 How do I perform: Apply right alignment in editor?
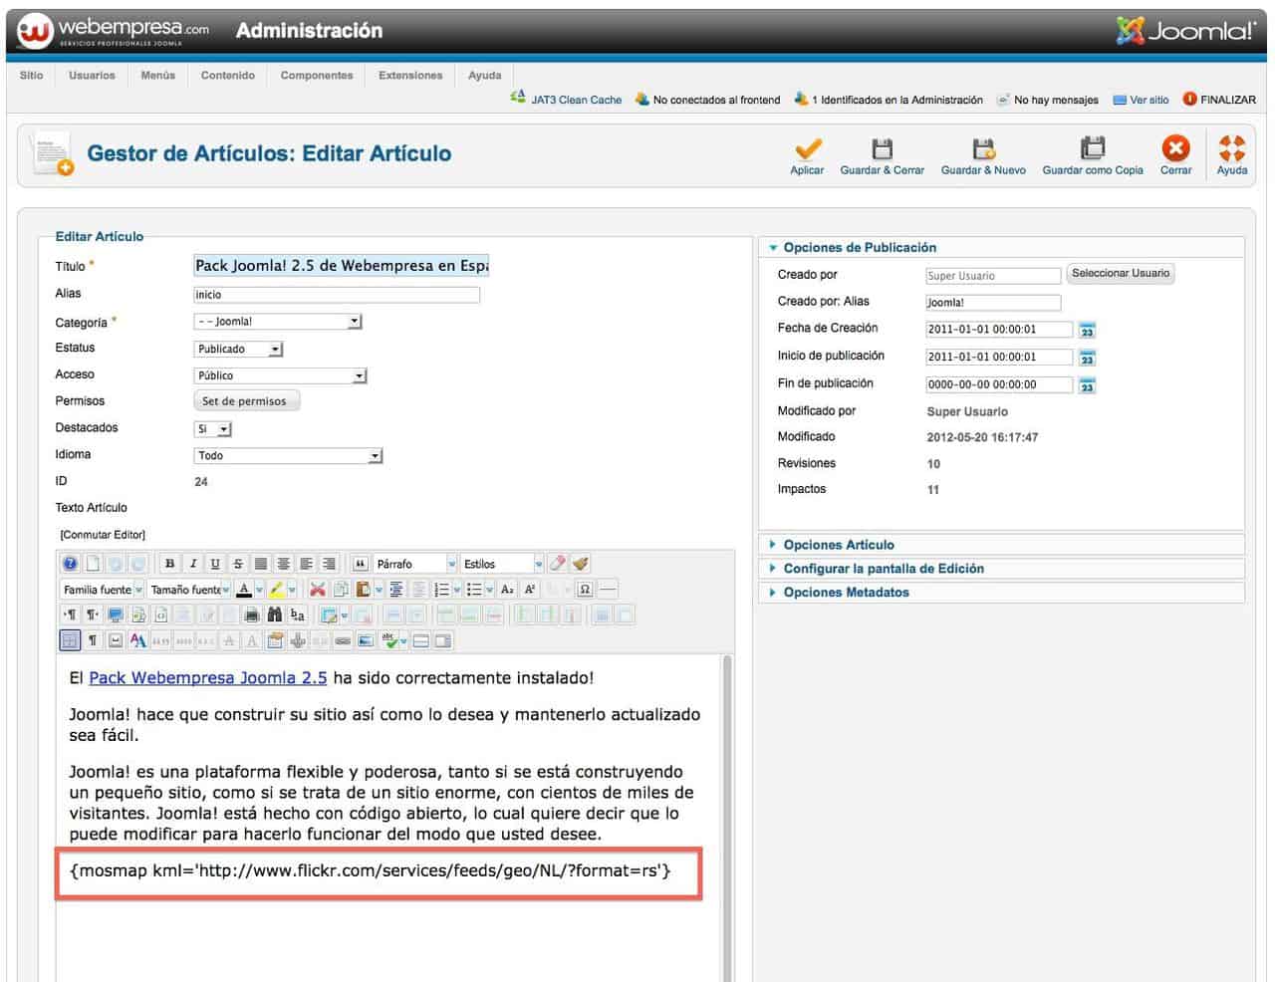329,564
